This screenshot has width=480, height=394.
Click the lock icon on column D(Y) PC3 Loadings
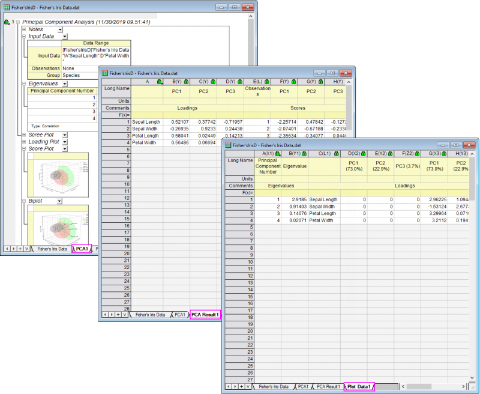point(239,81)
